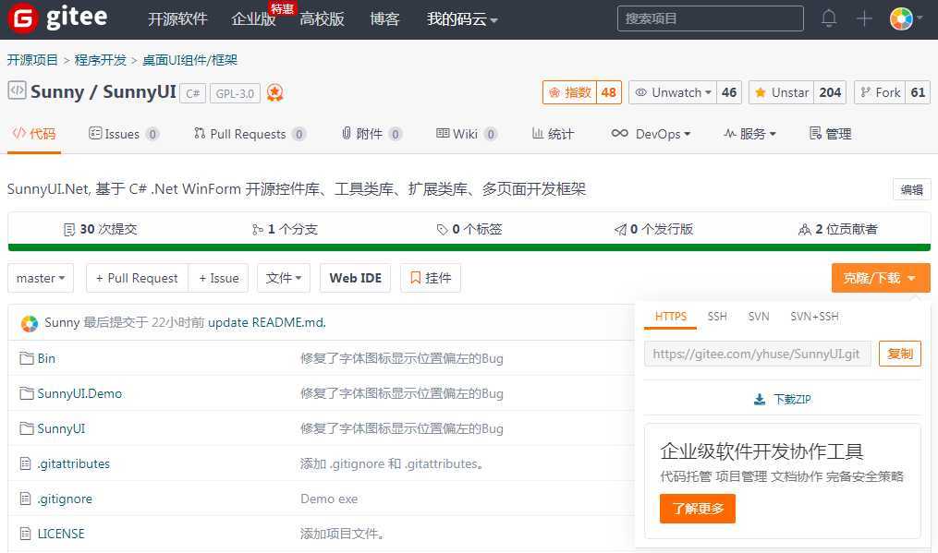Open the master branch dropdown
Viewport: 938px width, 553px height.
41,278
